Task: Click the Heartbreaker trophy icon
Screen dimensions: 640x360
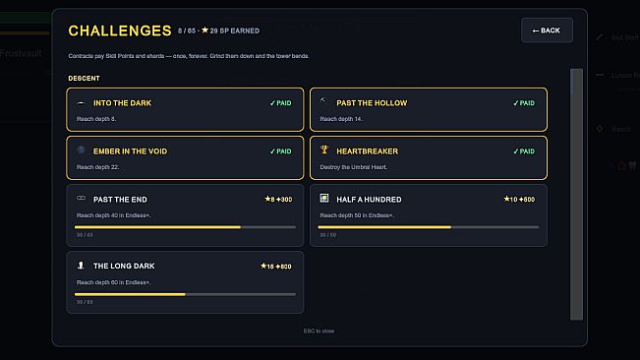Action: click(x=324, y=150)
